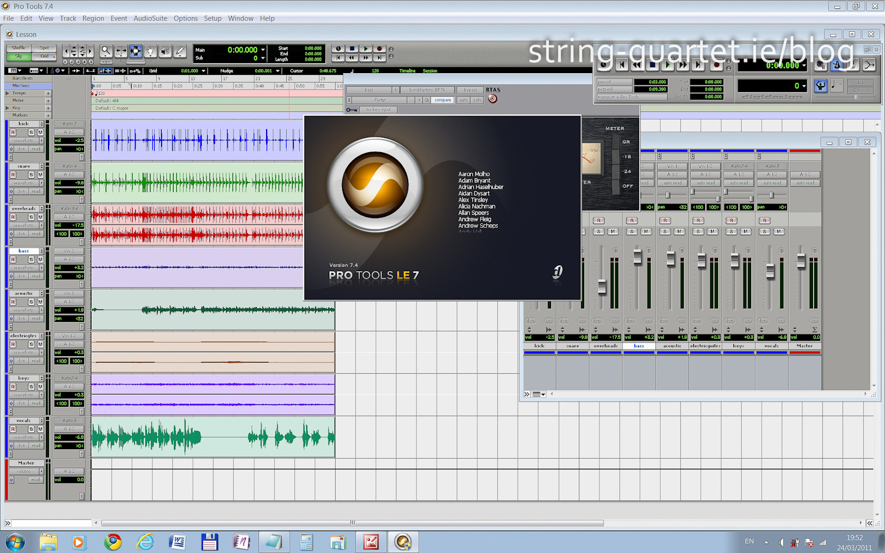Click the plug-in bypass button
The width and height of the screenshot is (885, 553).
tap(470, 90)
